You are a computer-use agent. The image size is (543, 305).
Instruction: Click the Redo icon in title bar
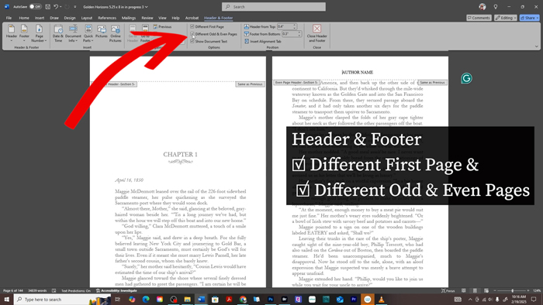tap(67, 6)
